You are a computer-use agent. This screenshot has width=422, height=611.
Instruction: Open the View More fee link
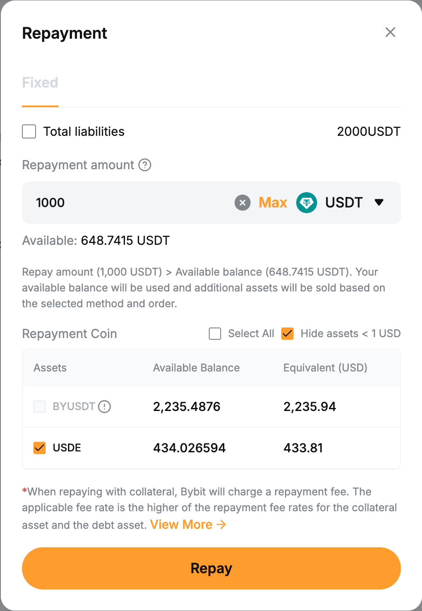point(181,524)
